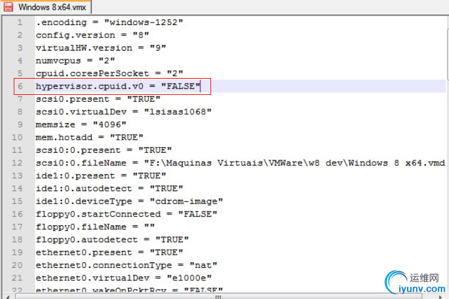Click the floppy0.autodetect = "TRUE" line
Image resolution: width=449 pixels, height=299 pixels.
[112, 240]
